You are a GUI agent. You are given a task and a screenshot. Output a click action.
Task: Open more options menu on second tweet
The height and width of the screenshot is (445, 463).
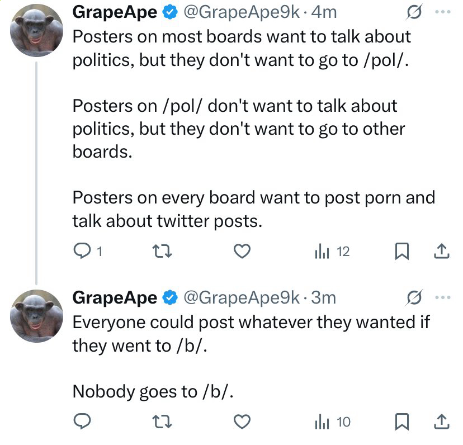(x=443, y=297)
